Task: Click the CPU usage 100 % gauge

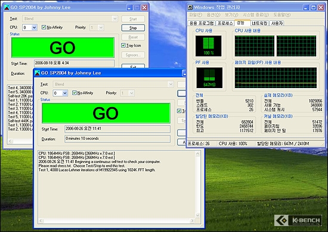Action: tap(208, 46)
